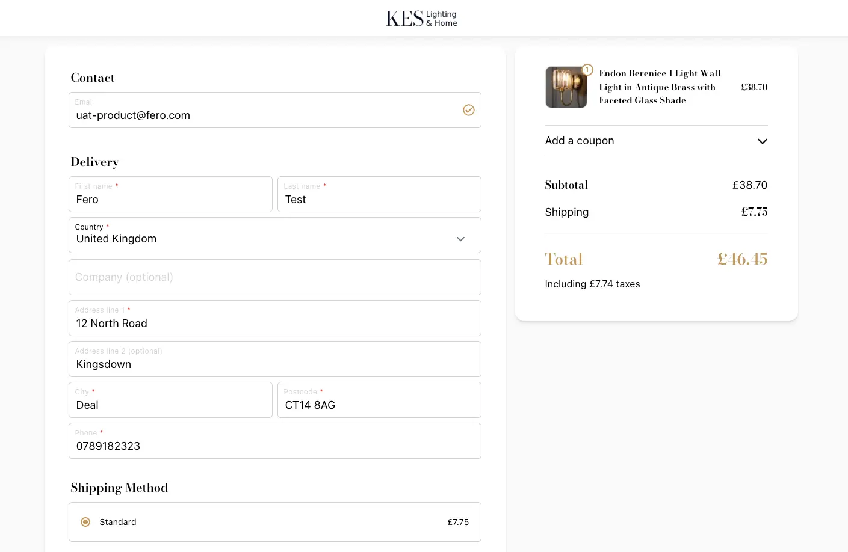
Task: Click the Shipping amount £7.75 in summary
Action: (755, 212)
